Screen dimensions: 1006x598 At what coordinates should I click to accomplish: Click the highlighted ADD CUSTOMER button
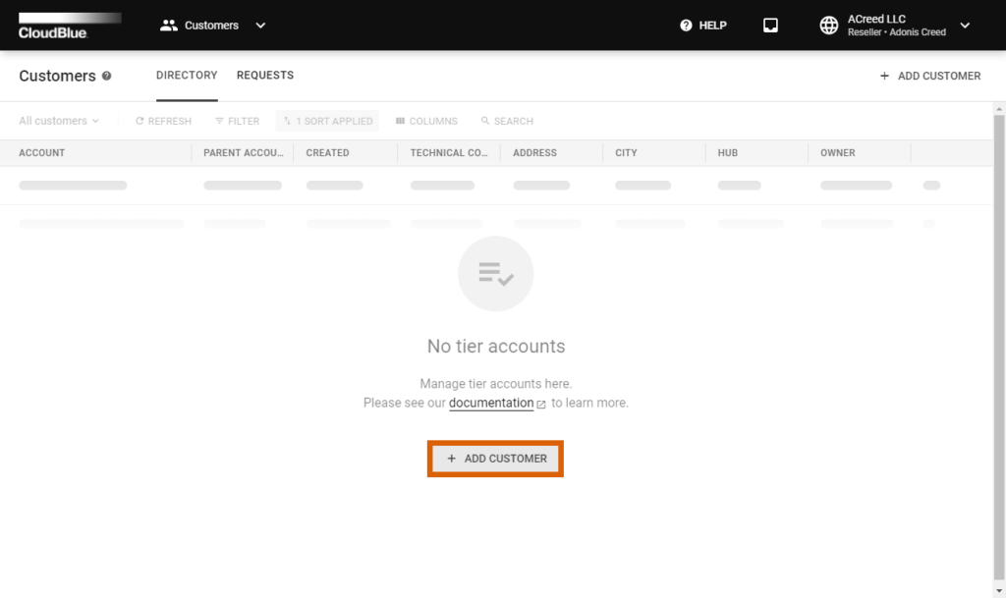(495, 458)
